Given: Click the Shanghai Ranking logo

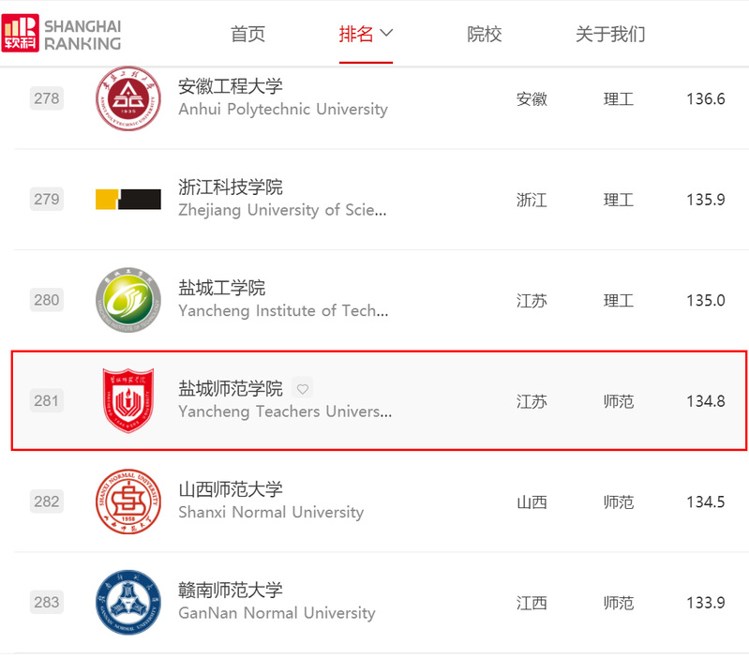Looking at the screenshot, I should point(62,33).
